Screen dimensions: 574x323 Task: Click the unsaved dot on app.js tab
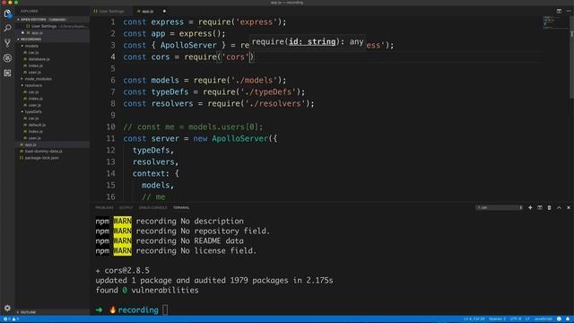(x=164, y=11)
